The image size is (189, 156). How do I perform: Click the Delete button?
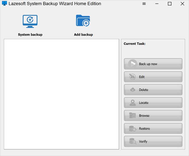pos(153,90)
